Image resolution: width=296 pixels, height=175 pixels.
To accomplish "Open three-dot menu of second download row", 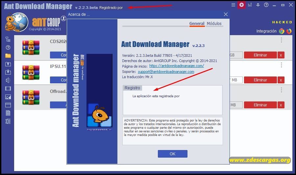I will tap(281, 65).
